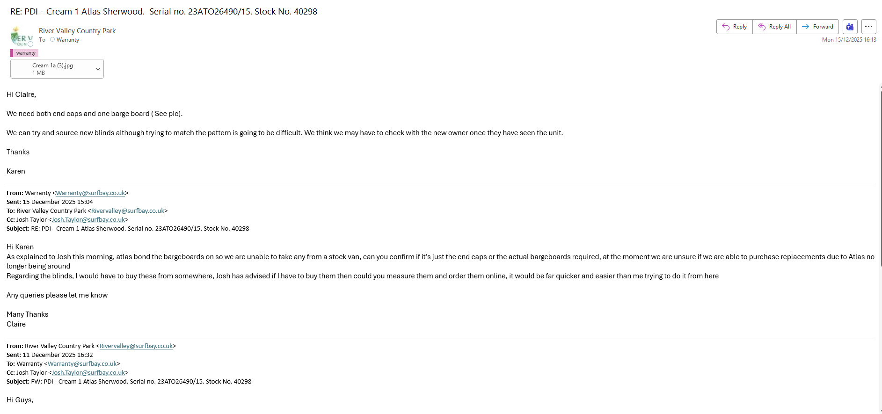
Task: Click the Warranty recipient name
Action: pyautogui.click(x=68, y=40)
